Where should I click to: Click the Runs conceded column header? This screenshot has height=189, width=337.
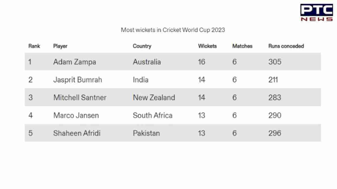(286, 46)
